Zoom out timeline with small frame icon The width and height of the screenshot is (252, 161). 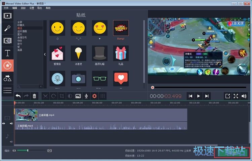[14, 151]
